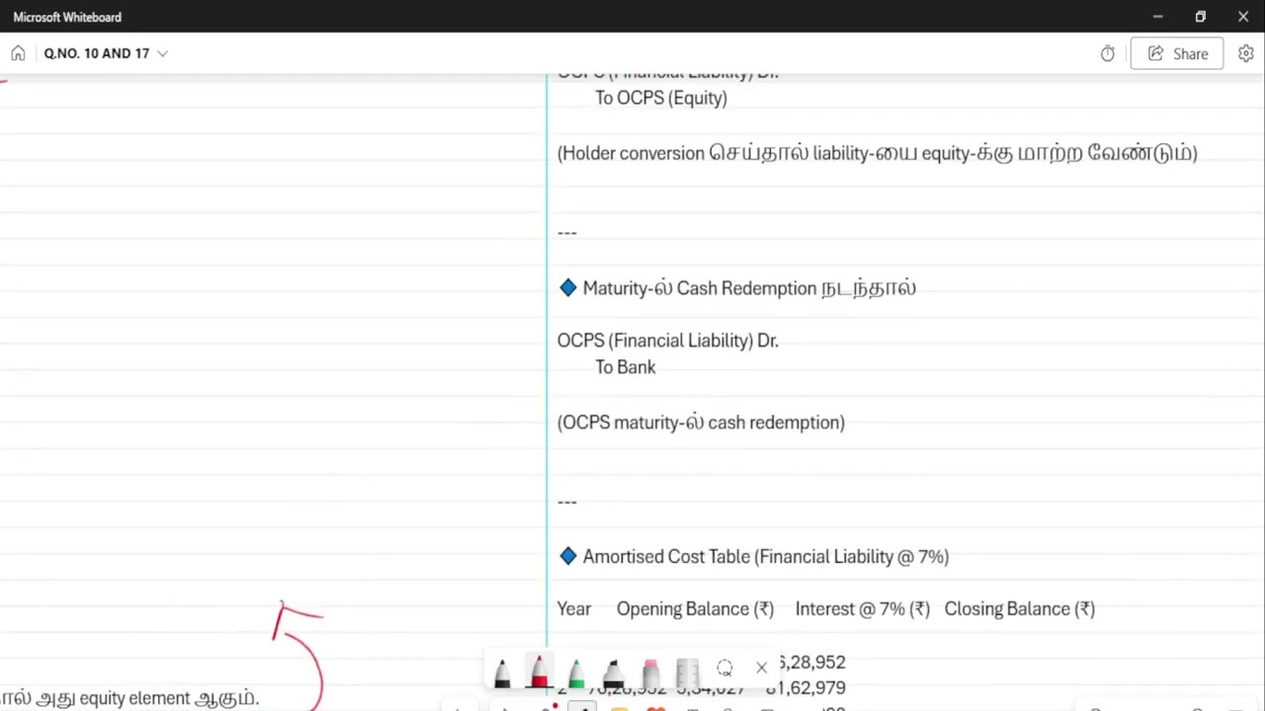Restore down the Whiteboard window

point(1200,17)
